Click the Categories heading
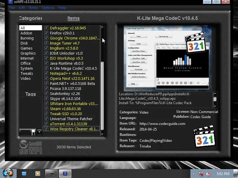238x178 pixels. [x=31, y=18]
